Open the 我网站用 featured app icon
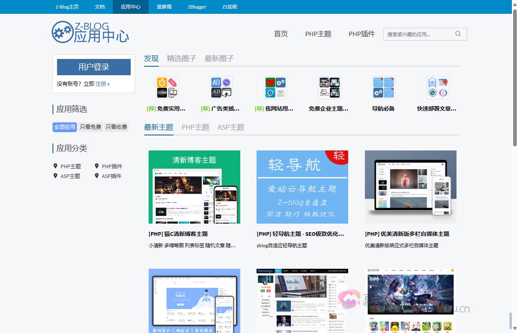Screen dimensions: 518x333 (x=275, y=87)
